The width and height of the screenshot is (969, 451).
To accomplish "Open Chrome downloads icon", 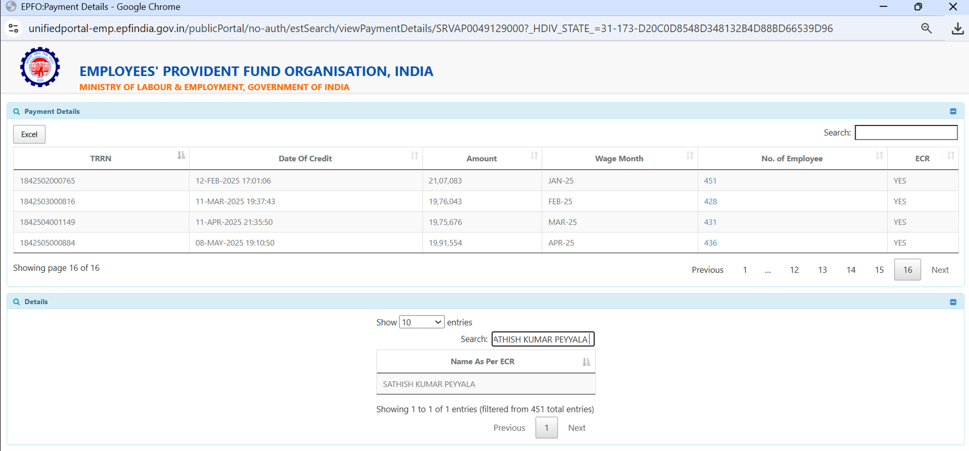I will 957,29.
